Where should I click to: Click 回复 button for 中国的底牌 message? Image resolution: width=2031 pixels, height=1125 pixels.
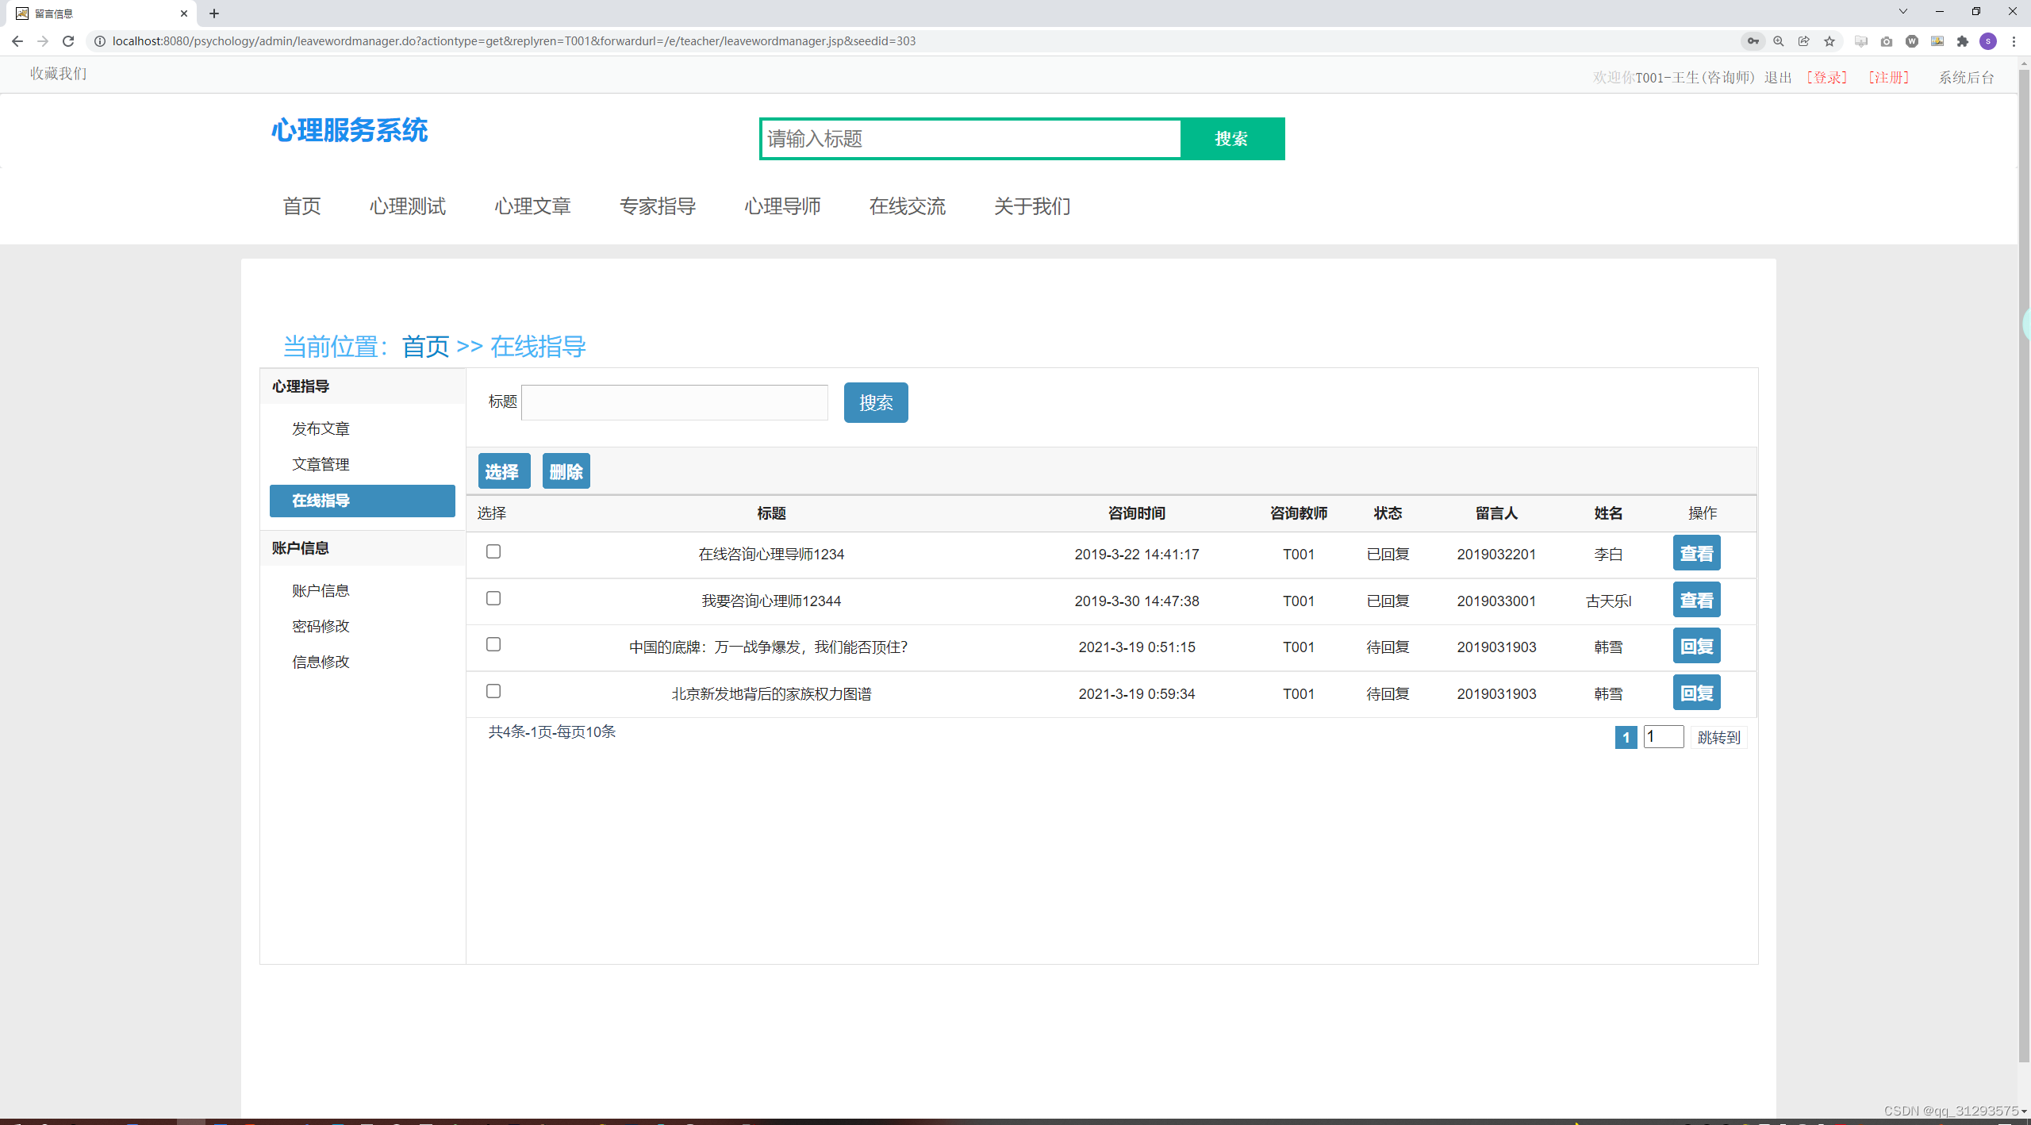[x=1696, y=647]
